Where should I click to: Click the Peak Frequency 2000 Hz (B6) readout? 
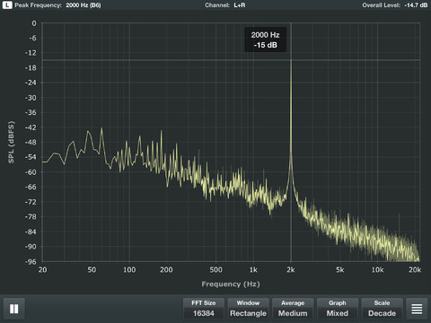(x=57, y=5)
